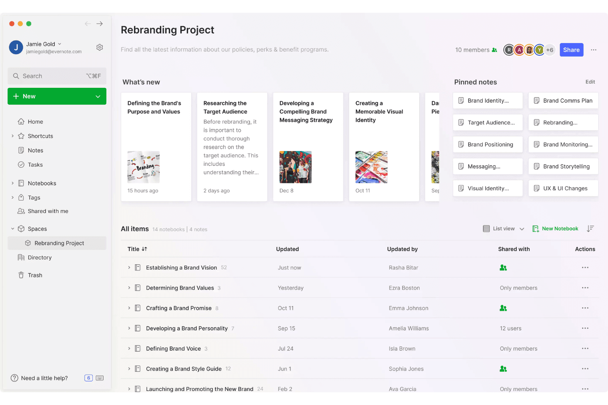Click the help question mark icon

point(14,378)
